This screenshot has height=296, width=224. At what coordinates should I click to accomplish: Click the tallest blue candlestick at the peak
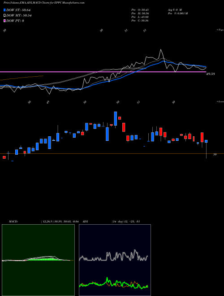pos(116,118)
